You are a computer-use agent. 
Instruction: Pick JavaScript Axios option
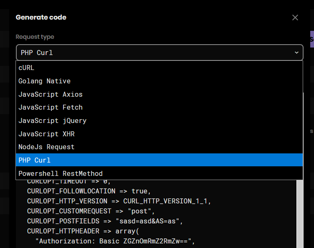159,94
